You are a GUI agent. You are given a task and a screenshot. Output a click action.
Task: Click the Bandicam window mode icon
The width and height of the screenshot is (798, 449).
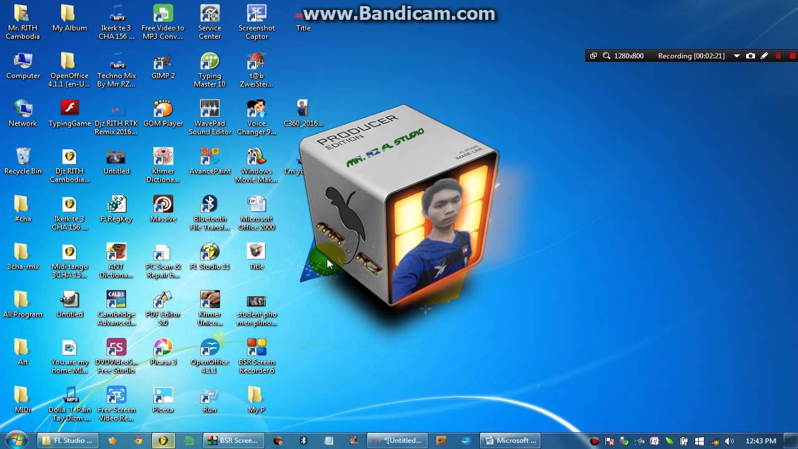(593, 56)
